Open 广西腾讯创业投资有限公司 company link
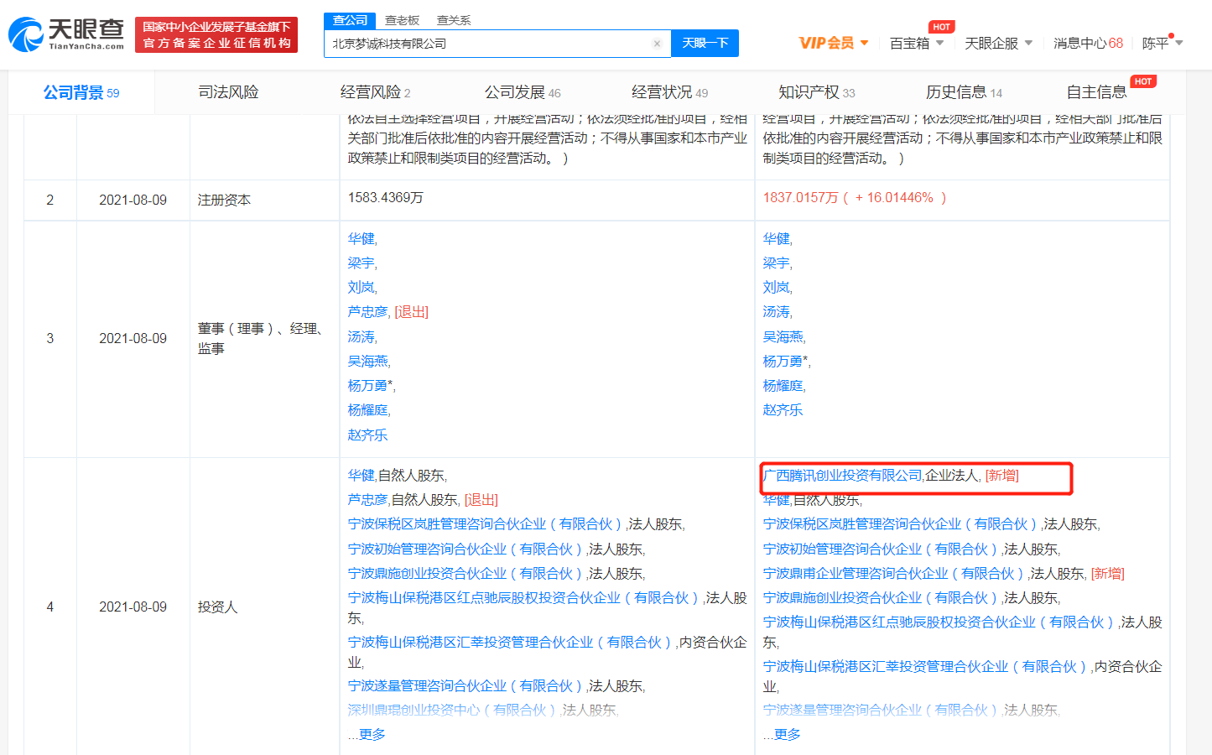1212x755 pixels. pyautogui.click(x=843, y=476)
